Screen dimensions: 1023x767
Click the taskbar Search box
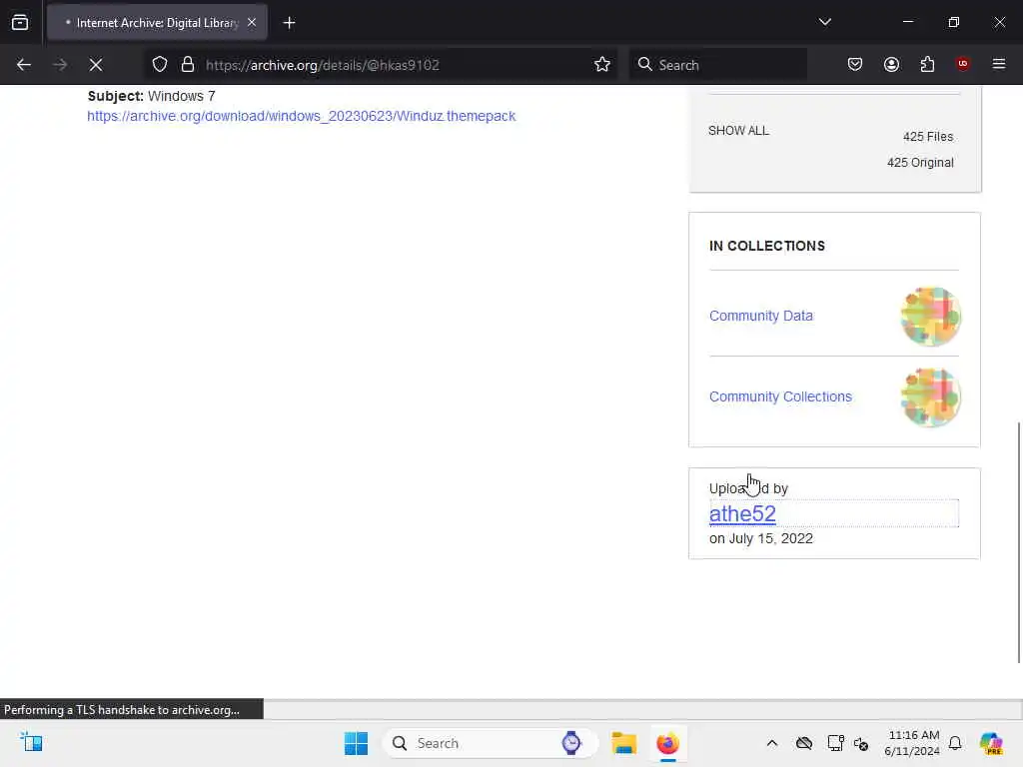coord(490,743)
